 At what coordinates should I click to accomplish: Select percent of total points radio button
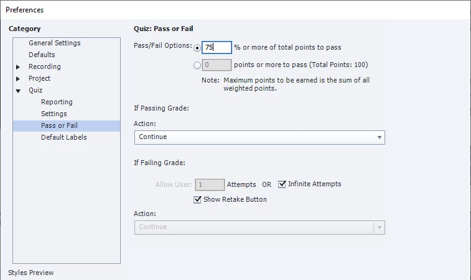(197, 48)
